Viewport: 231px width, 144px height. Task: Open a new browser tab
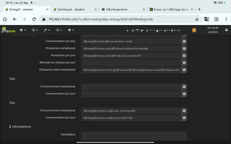click(199, 9)
